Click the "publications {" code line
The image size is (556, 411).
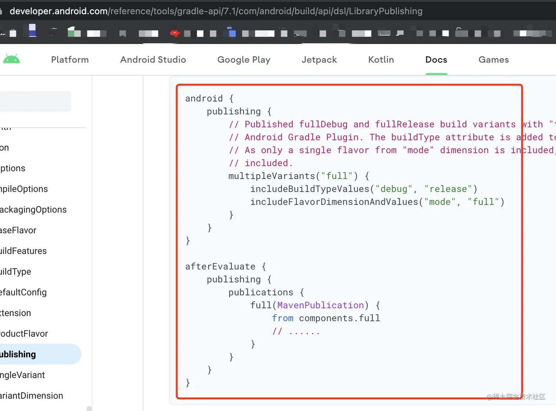pyautogui.click(x=266, y=292)
